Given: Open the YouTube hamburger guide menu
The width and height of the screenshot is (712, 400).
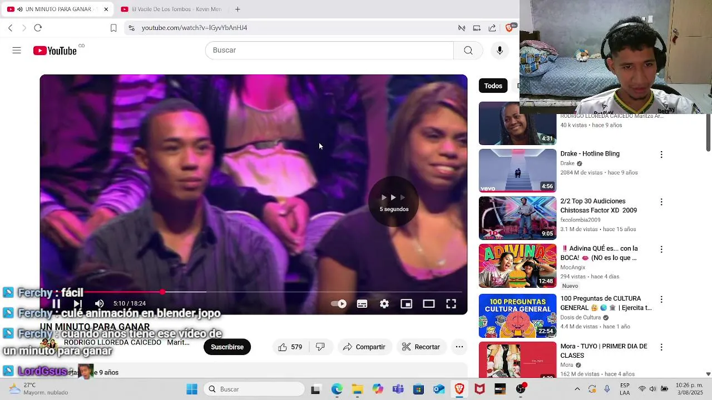Looking at the screenshot, I should [x=17, y=51].
